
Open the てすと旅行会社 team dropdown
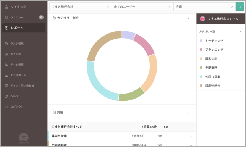[81, 7]
